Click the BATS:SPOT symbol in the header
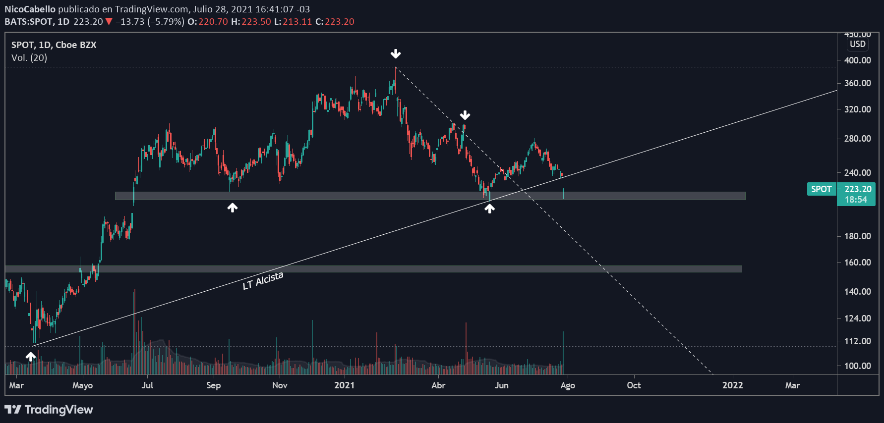Image resolution: width=884 pixels, height=423 pixels. [x=29, y=21]
